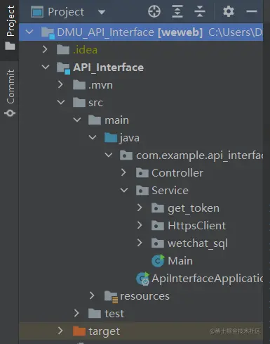Collapse the API_Interface module chevron
Viewport: 270px width, 344px height.
coord(45,67)
